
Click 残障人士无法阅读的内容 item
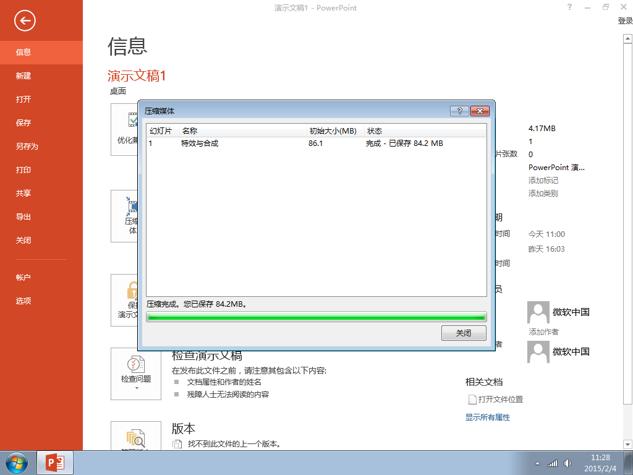(x=227, y=395)
